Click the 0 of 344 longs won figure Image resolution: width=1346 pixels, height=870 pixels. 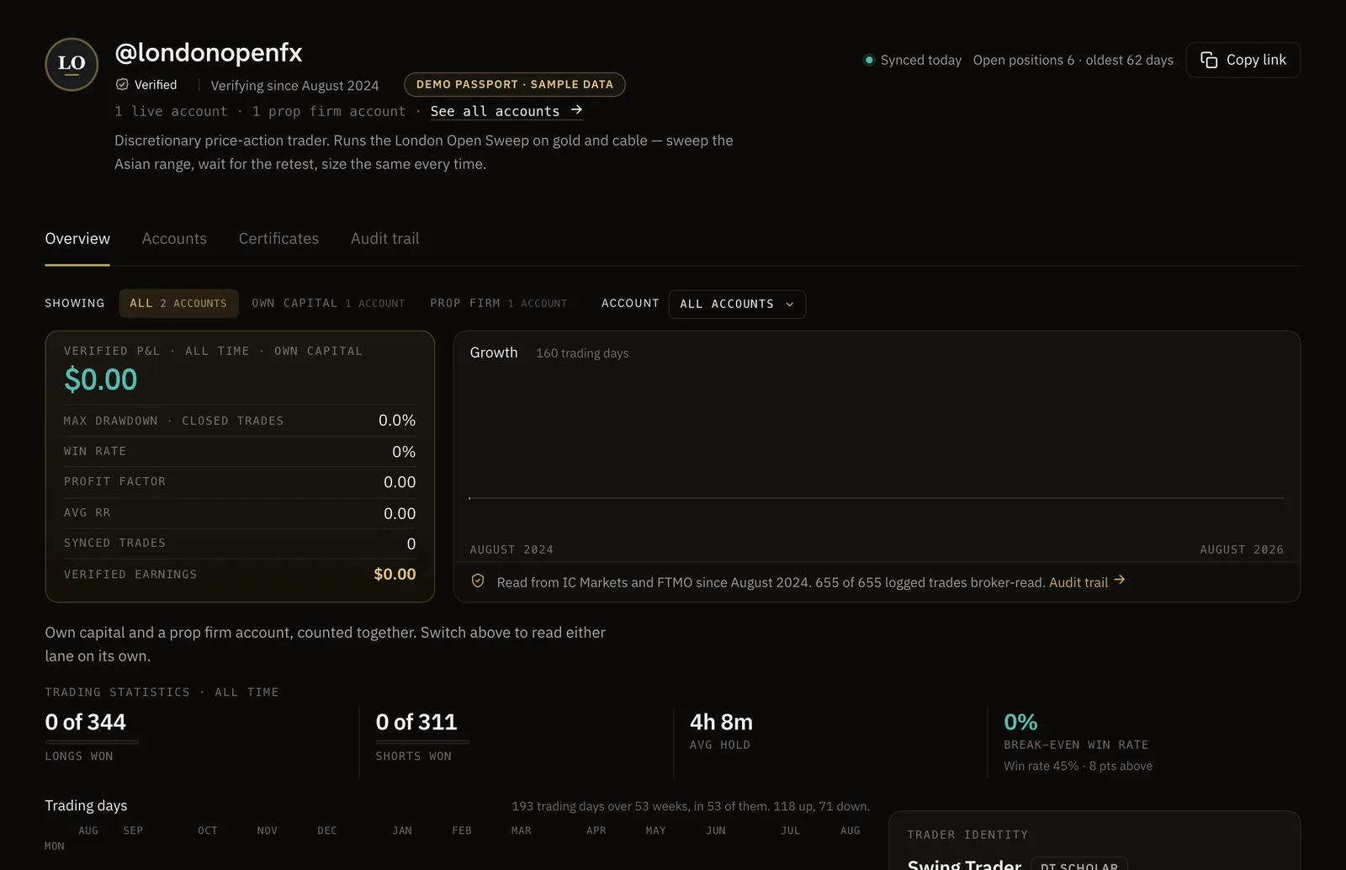tap(85, 722)
